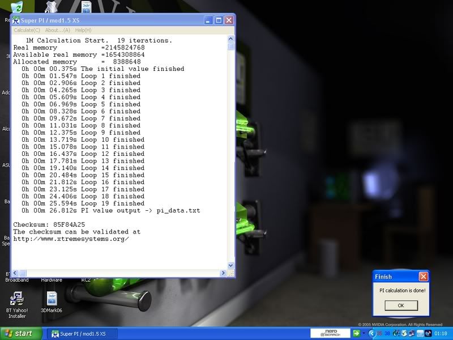Select the BT Yahoo! Installer desktop icon
This screenshot has width=453, height=340.
(x=17, y=305)
